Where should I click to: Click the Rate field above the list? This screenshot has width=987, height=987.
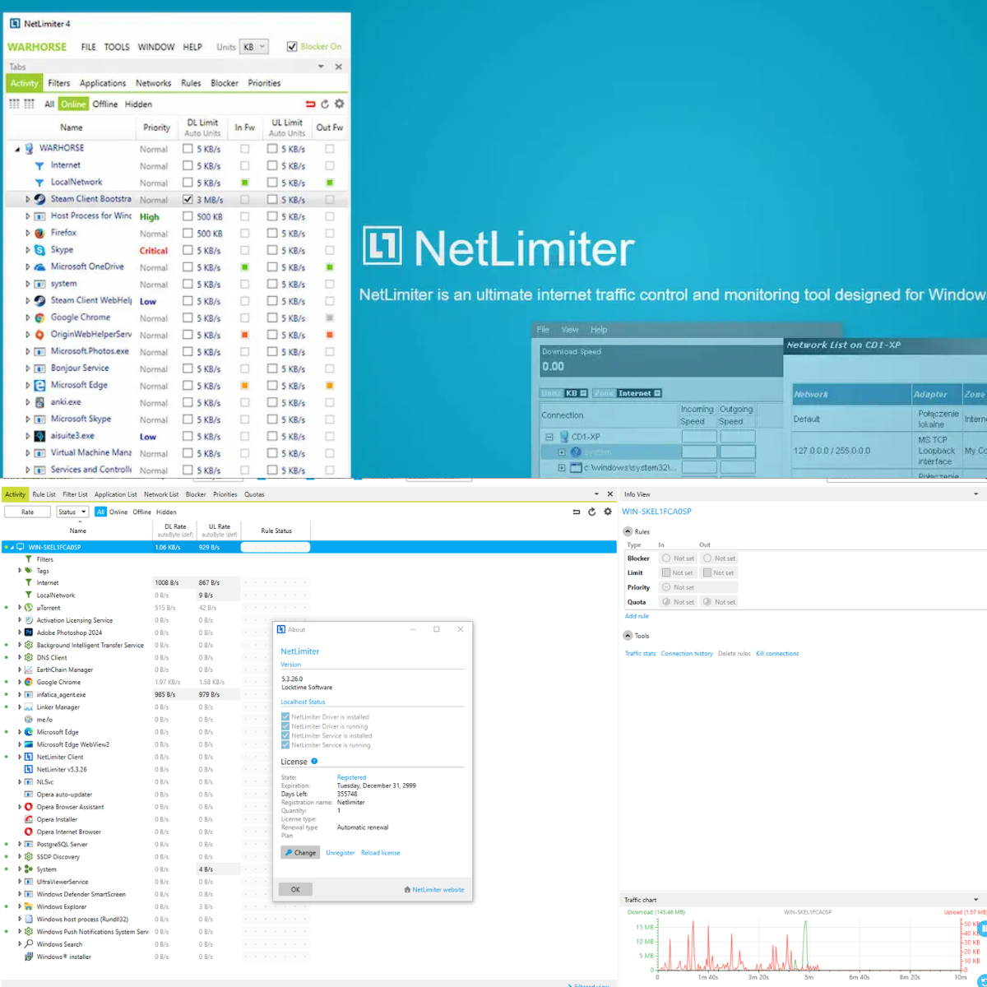point(27,512)
